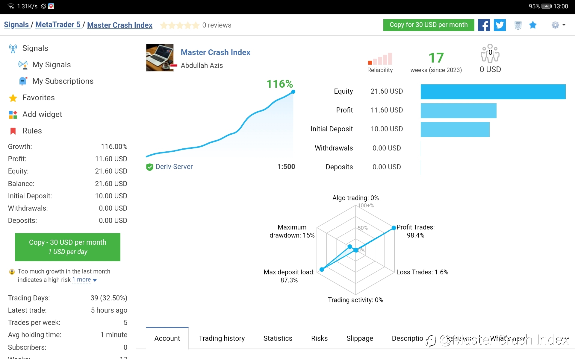This screenshot has height=359, width=575.
Task: Open the Signals sidebar antenna icon
Action: click(x=13, y=48)
